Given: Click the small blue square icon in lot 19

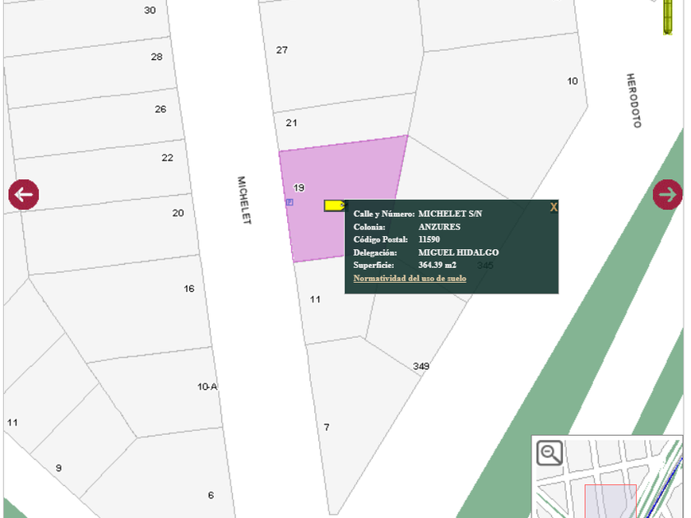Looking at the screenshot, I should coord(290,202).
